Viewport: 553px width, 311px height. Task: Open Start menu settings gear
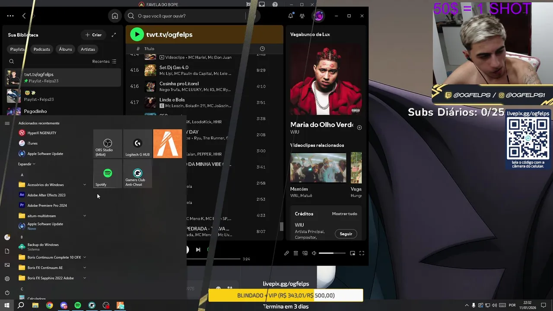pyautogui.click(x=7, y=279)
